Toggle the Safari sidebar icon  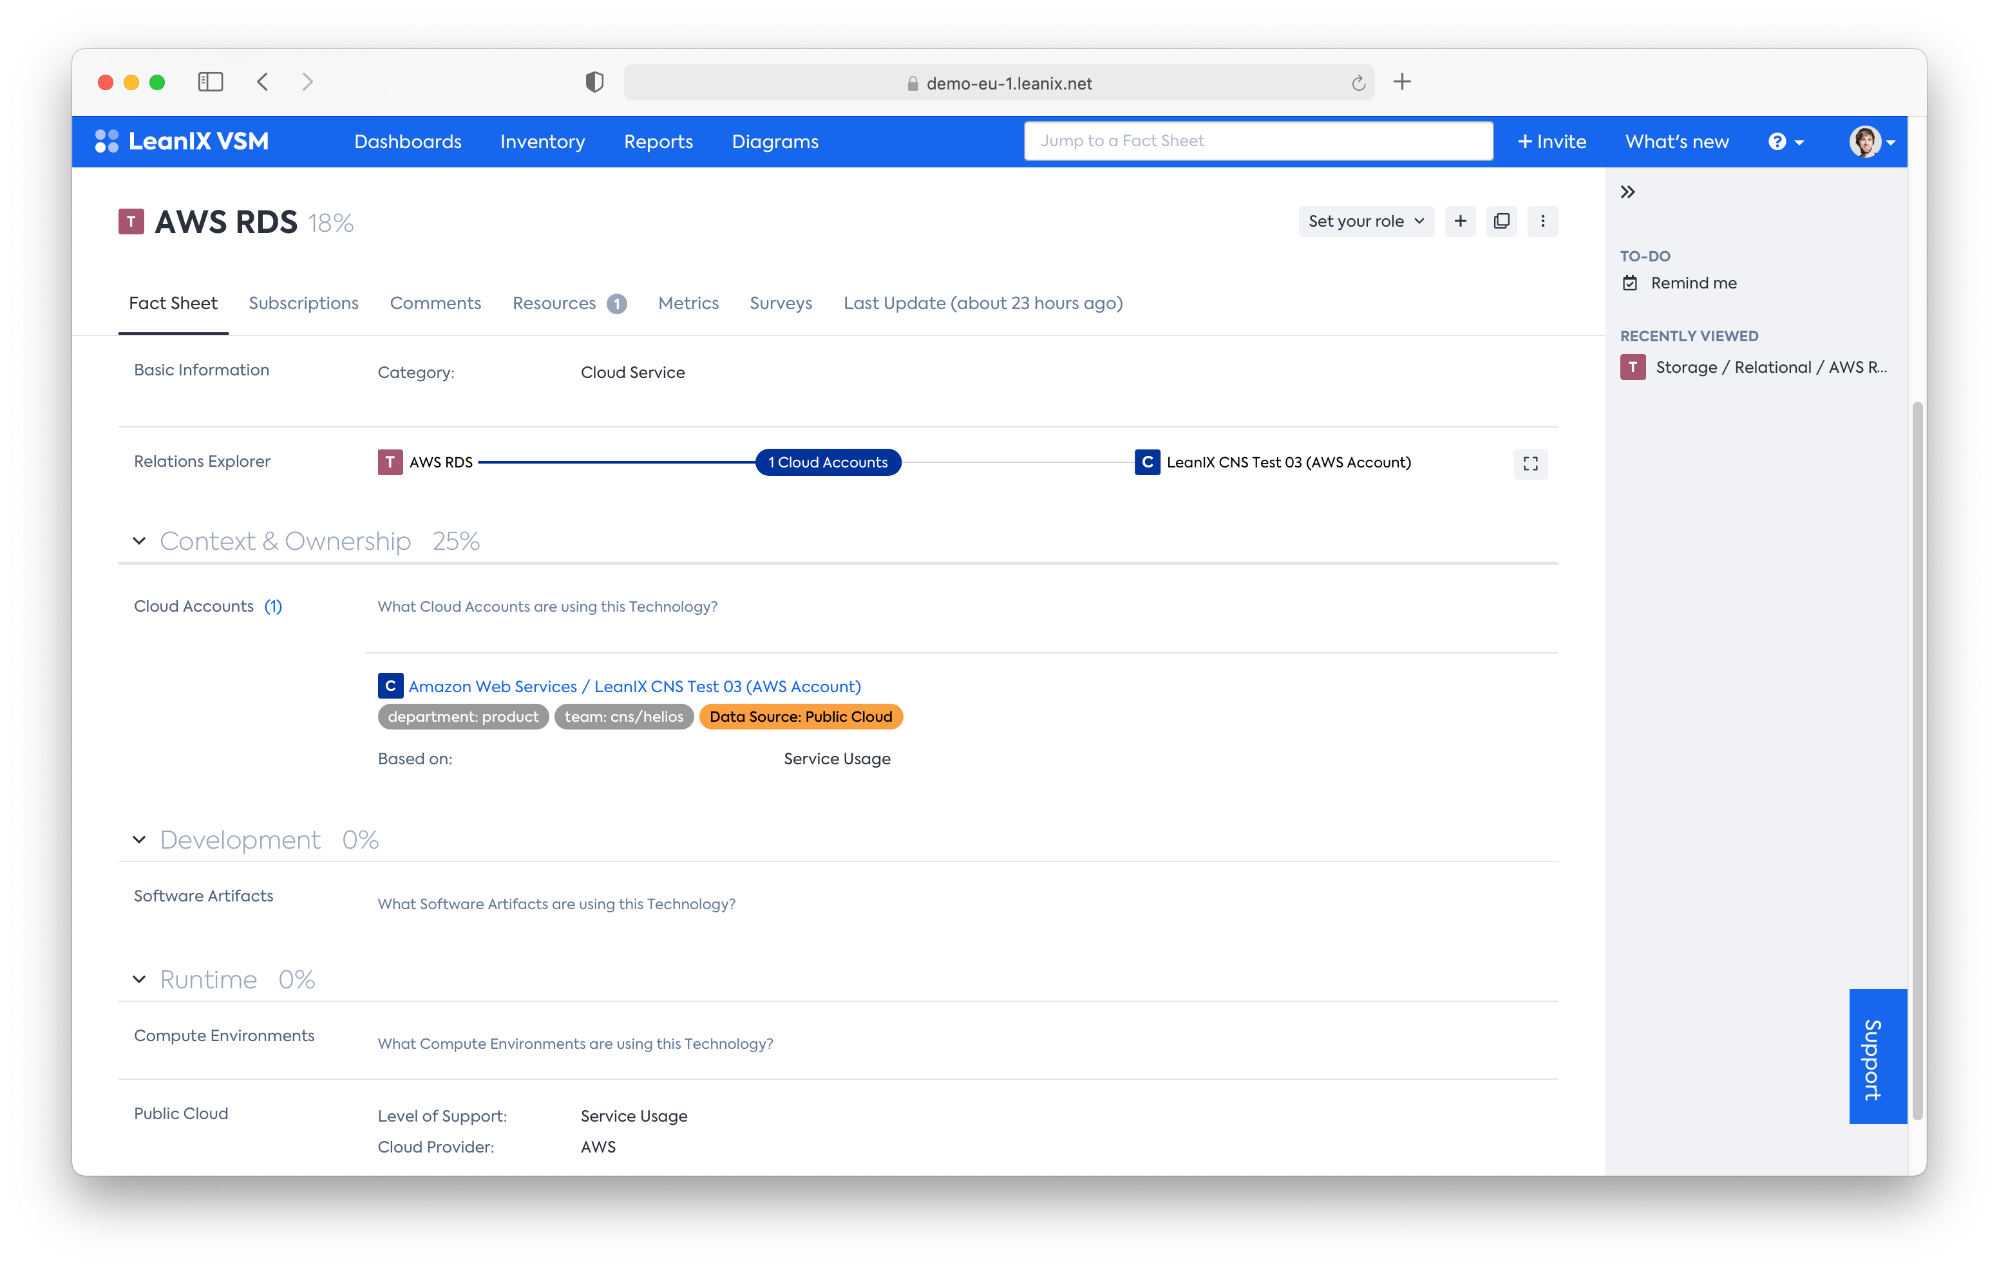210,81
